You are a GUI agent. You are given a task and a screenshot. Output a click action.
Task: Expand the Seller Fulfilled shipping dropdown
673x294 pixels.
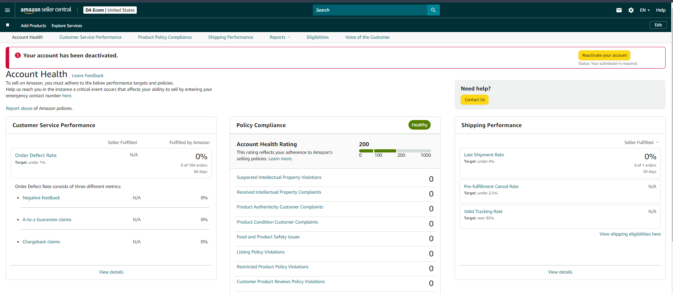tap(642, 143)
